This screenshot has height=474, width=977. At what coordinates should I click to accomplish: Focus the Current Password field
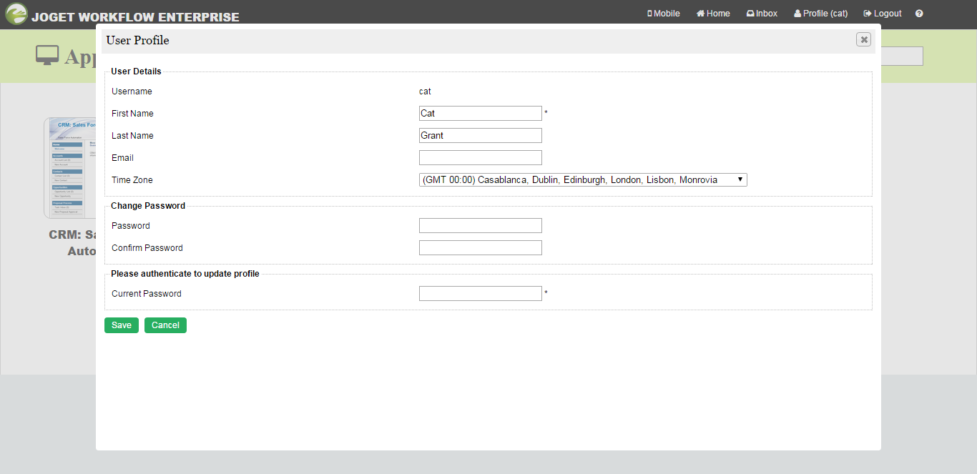tap(480, 294)
